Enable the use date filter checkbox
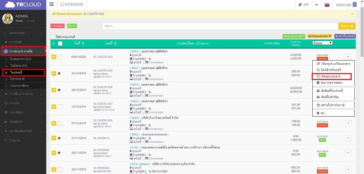364x174 pixels. click(x=52, y=37)
